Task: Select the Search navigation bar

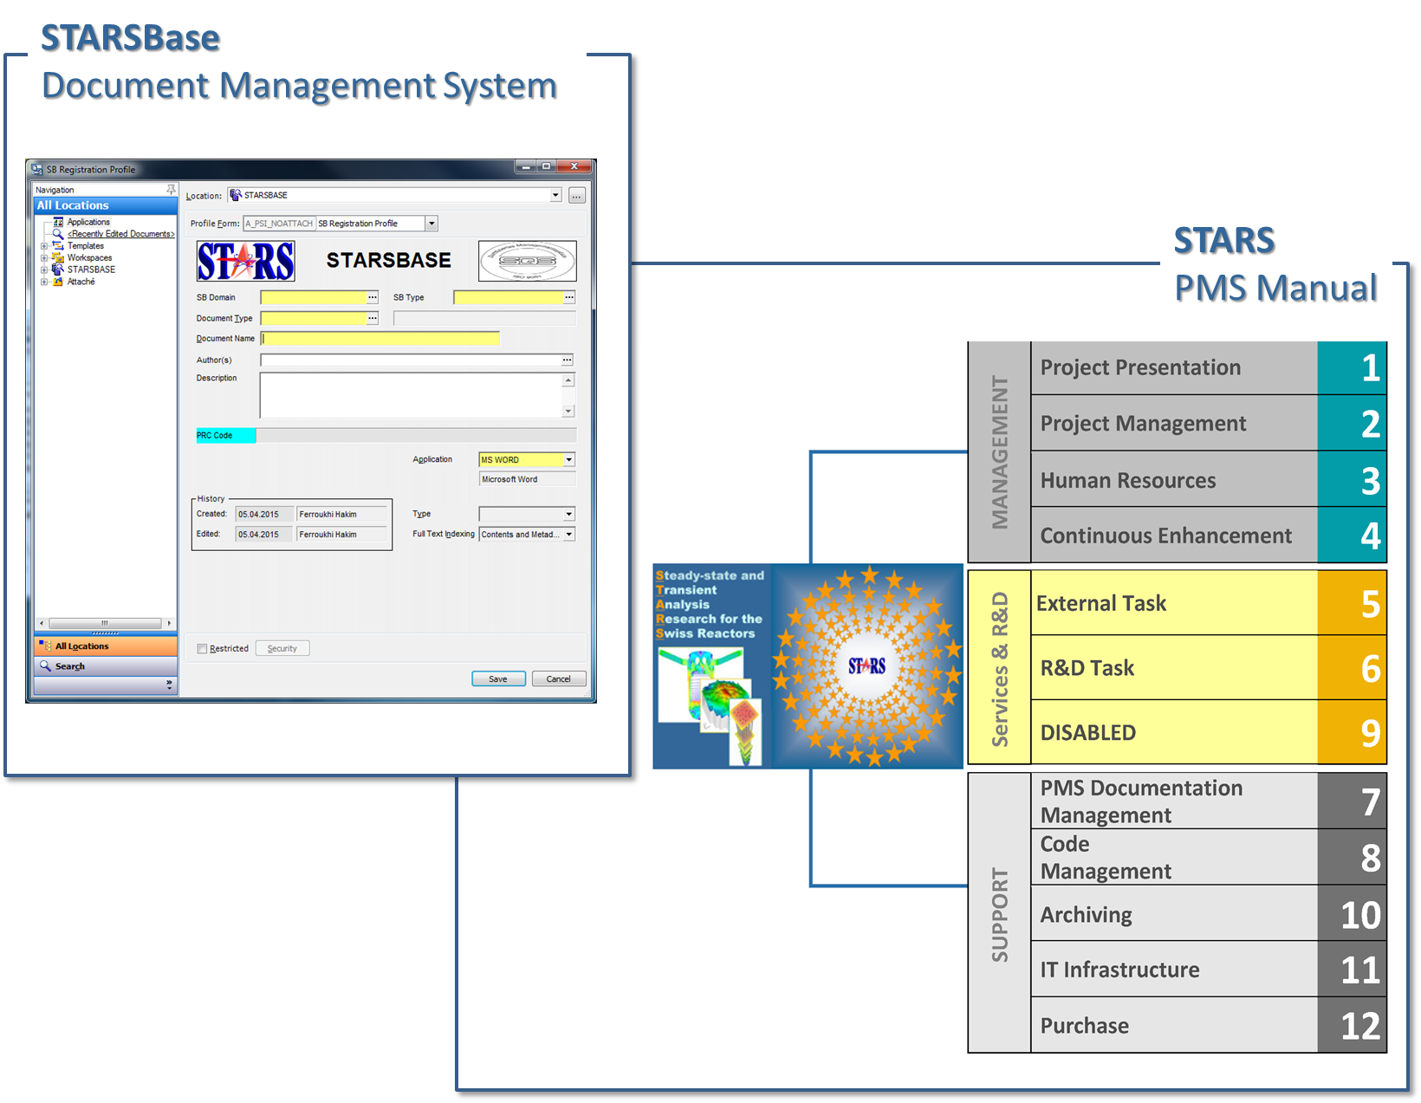Action: (x=106, y=666)
